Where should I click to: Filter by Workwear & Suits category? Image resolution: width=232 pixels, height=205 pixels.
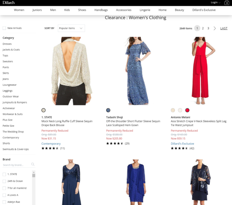coord(13,114)
